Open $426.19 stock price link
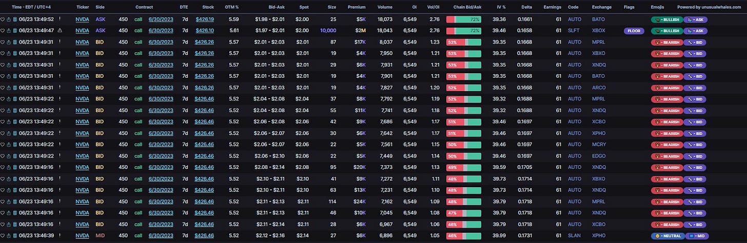 point(205,19)
